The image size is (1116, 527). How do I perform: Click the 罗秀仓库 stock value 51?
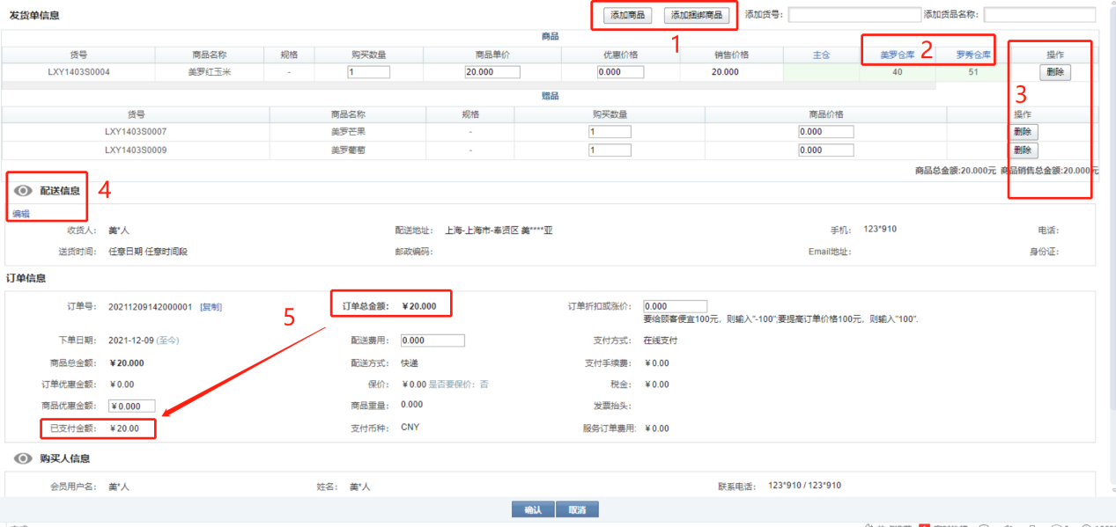(973, 72)
